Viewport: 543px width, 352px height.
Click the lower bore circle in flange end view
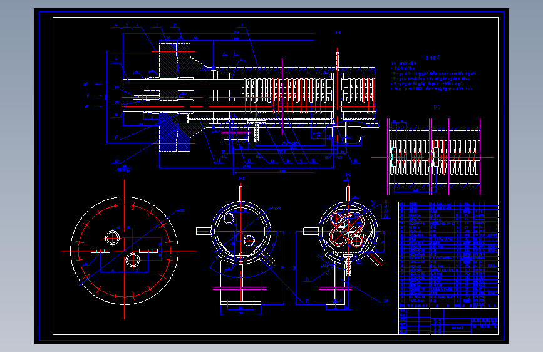point(133,260)
